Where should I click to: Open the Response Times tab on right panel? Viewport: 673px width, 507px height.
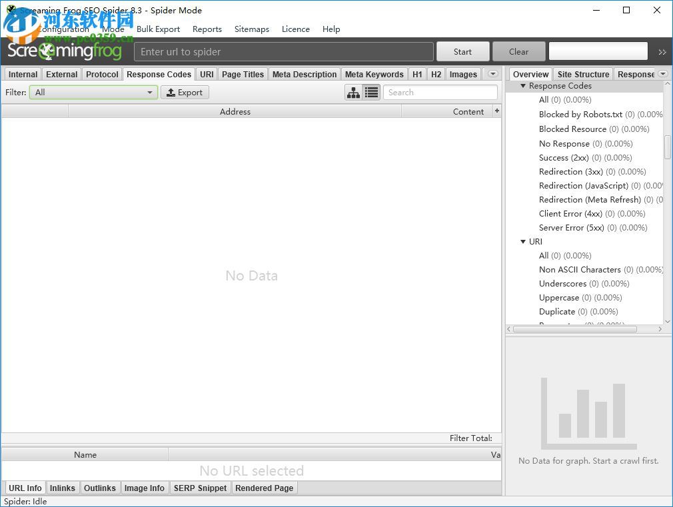click(x=636, y=74)
